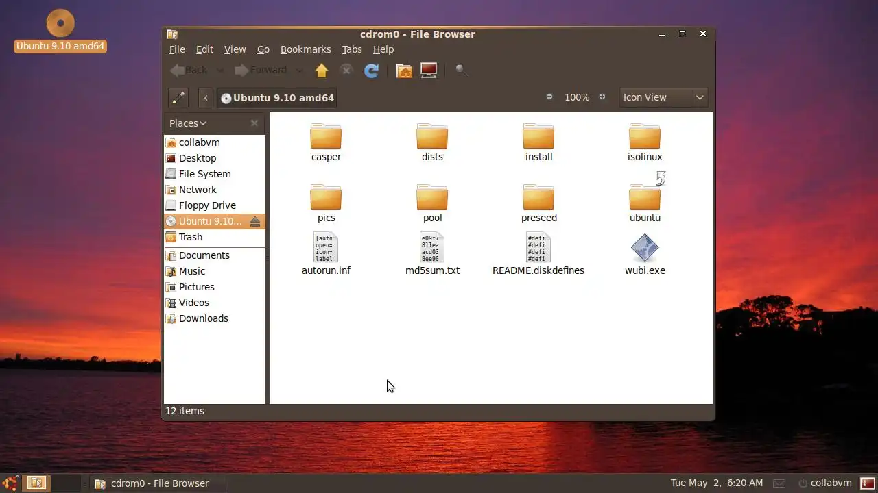This screenshot has width=878, height=493.
Task: Select the wubi.exe file icon
Action: (x=645, y=248)
